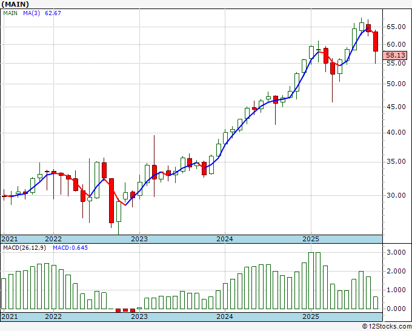The width and height of the screenshot is (412, 331).
Task: Click 2022 on the MACD timeline
Action: pos(53,316)
